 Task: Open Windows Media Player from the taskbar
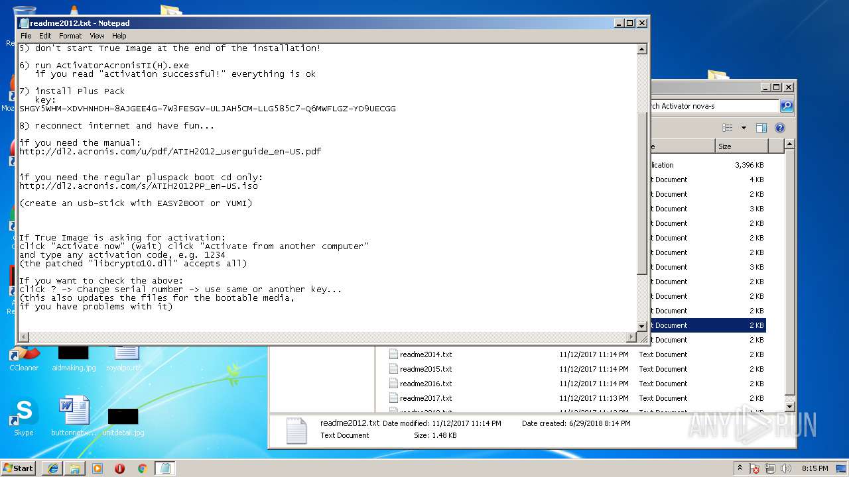point(98,468)
